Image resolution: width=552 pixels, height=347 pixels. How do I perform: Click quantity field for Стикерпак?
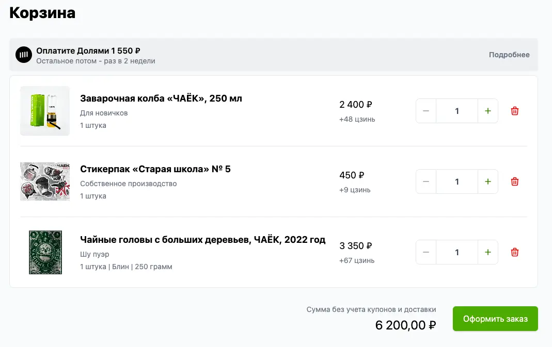click(456, 181)
